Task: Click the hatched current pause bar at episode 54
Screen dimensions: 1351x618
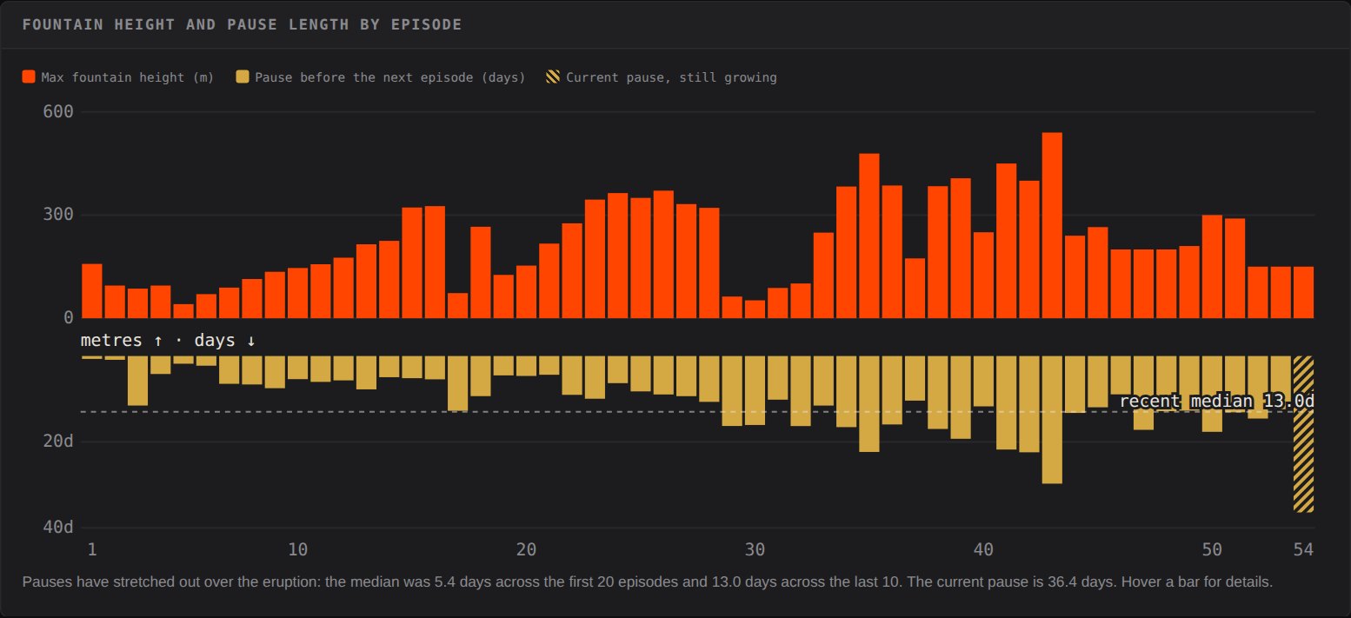Action: click(1303, 434)
